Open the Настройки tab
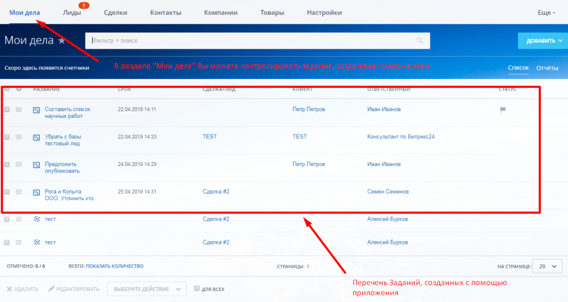Image resolution: width=568 pixels, height=302 pixels. (324, 12)
